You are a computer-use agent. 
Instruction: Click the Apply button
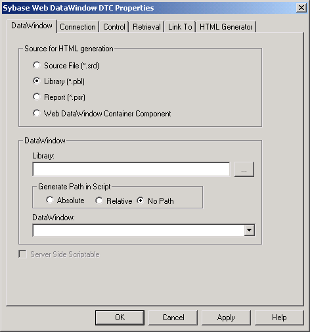[226, 318]
